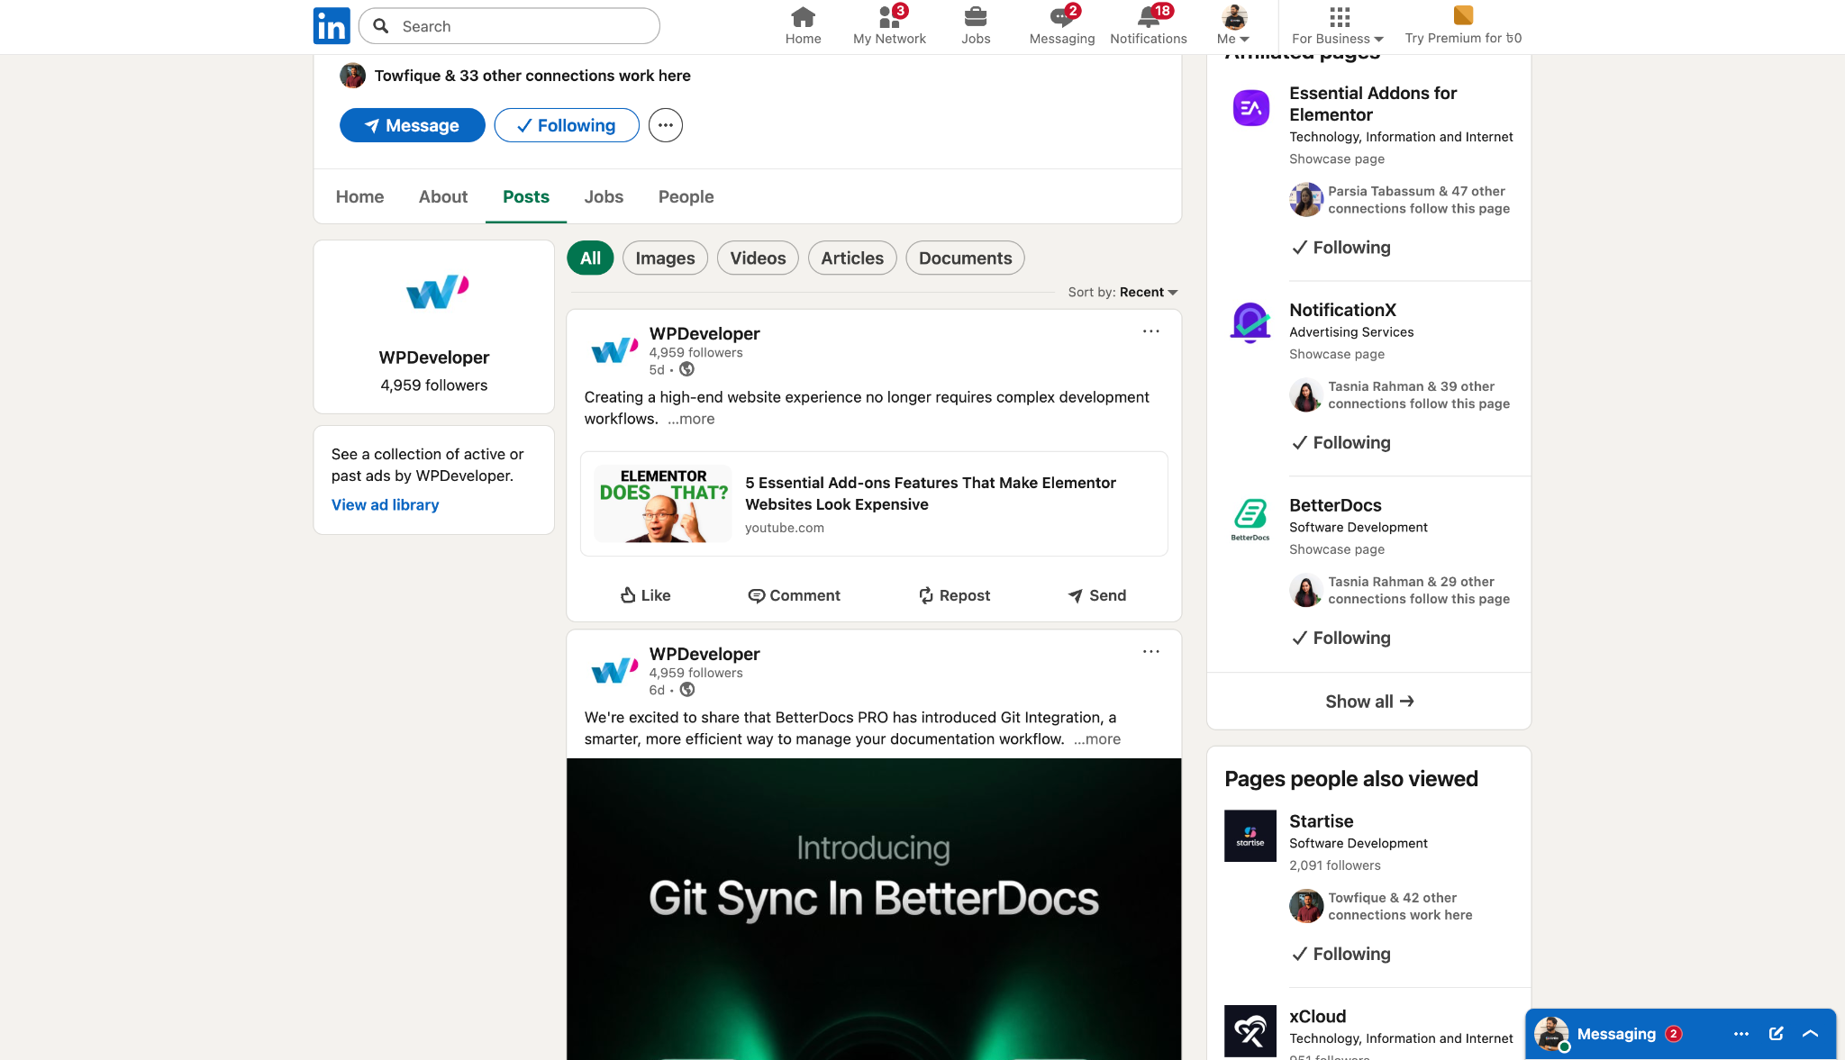Click the WPDeveloper avatar on the 6d post

click(614, 671)
